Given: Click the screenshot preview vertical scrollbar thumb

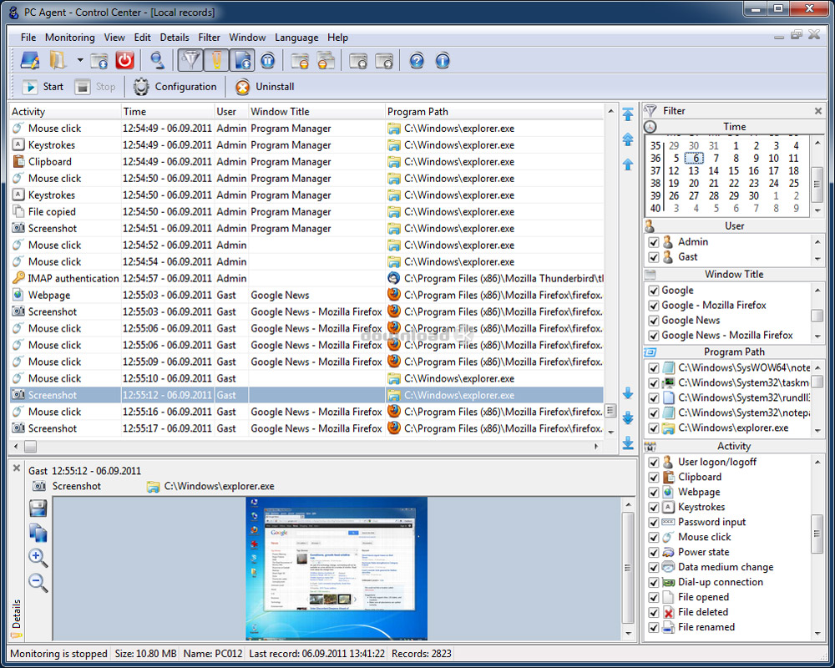Looking at the screenshot, I should [x=629, y=567].
